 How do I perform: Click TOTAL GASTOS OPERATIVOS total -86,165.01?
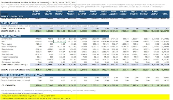[165, 65]
